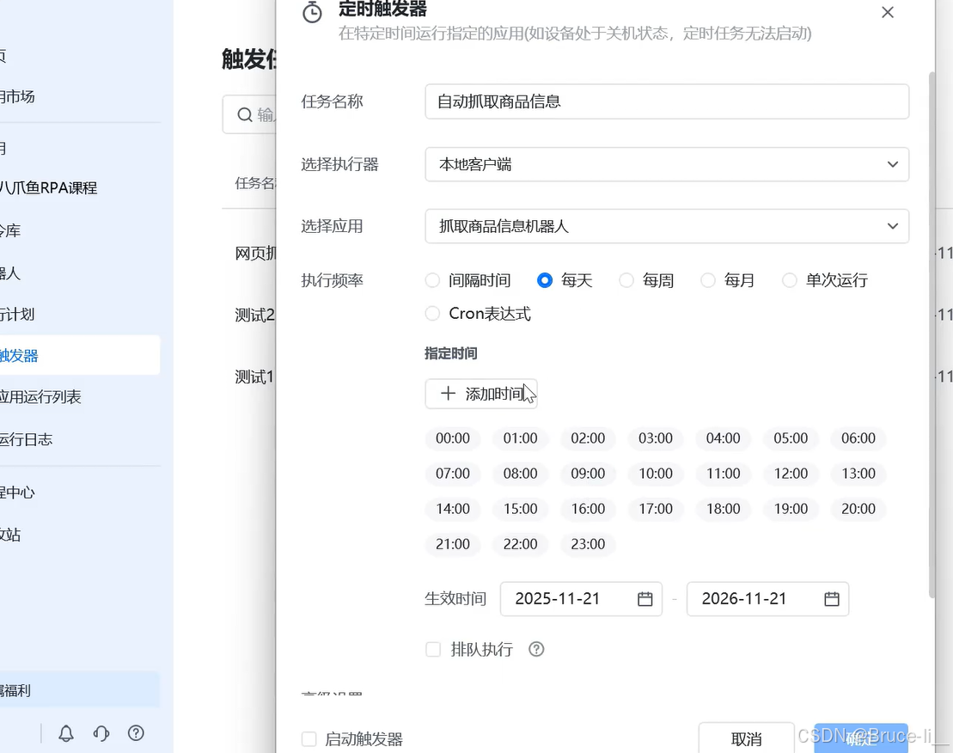Select the weekly frequency radio
This screenshot has height=753, width=953.
(x=626, y=280)
